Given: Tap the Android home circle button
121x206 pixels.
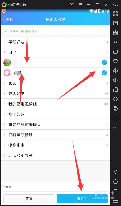Looking at the screenshot, I should pyautogui.click(x=115, y=182).
